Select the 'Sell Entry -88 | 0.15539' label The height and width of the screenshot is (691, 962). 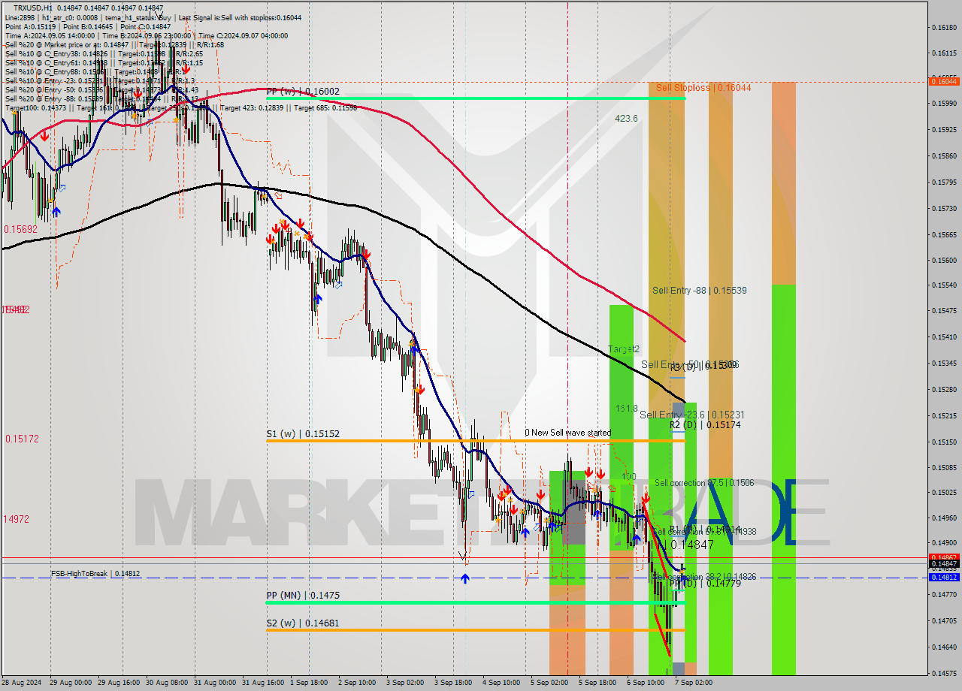(x=699, y=290)
